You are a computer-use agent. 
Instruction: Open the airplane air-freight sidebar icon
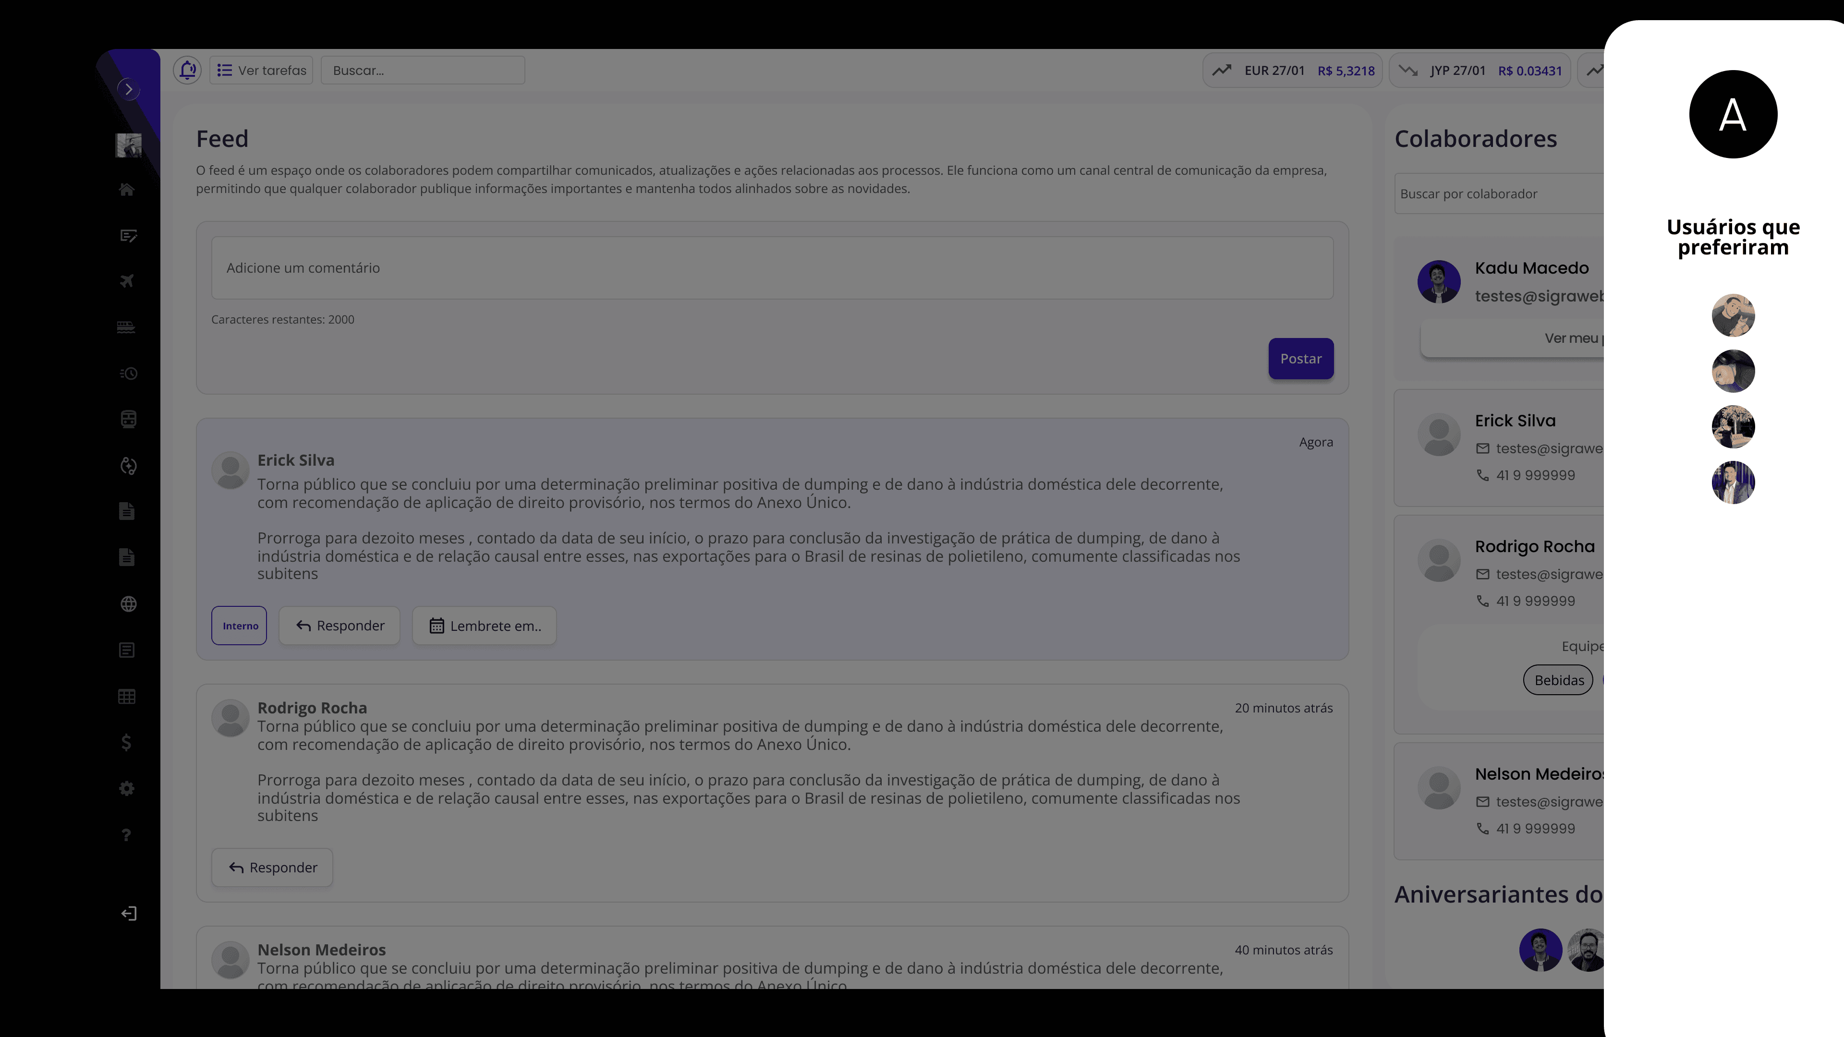pos(127,281)
